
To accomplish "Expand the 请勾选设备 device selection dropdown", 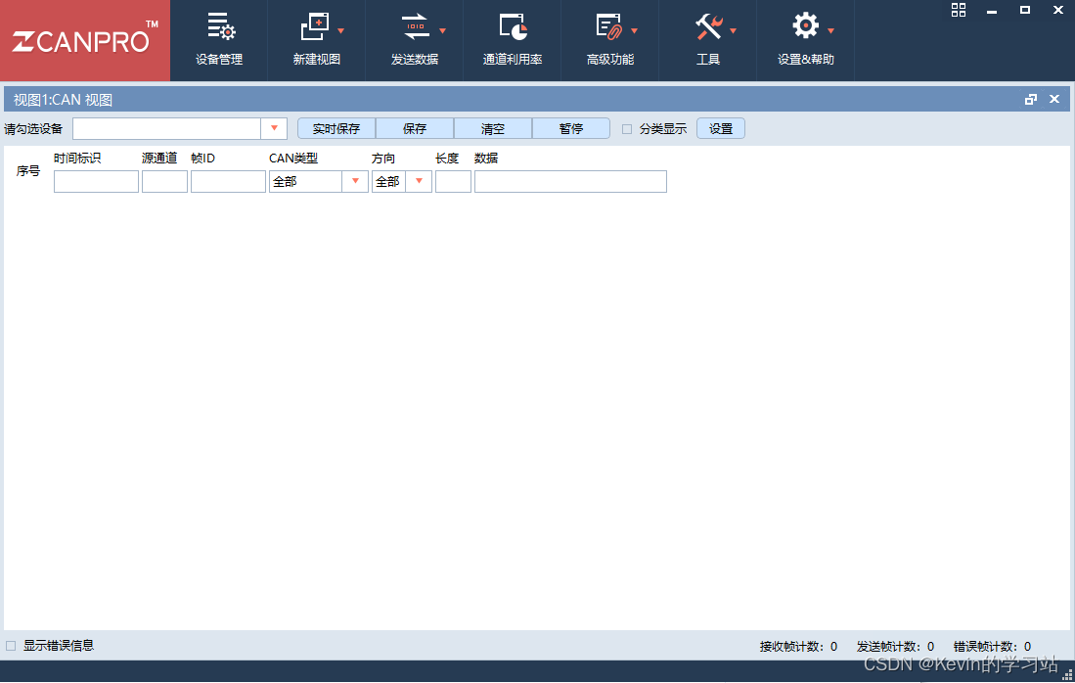I will (274, 128).
